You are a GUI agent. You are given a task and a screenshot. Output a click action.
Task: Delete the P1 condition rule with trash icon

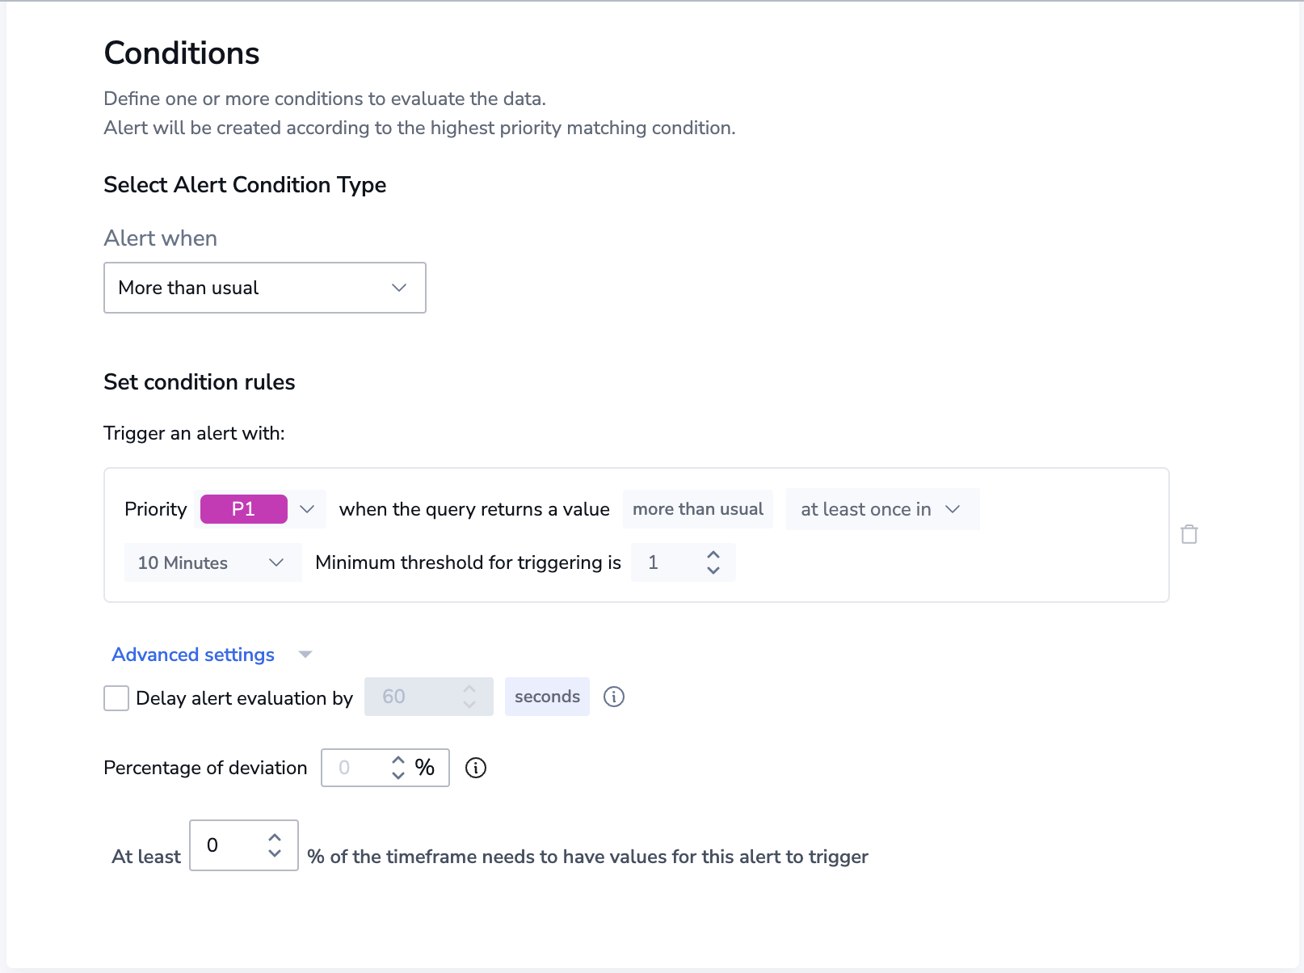(1188, 534)
